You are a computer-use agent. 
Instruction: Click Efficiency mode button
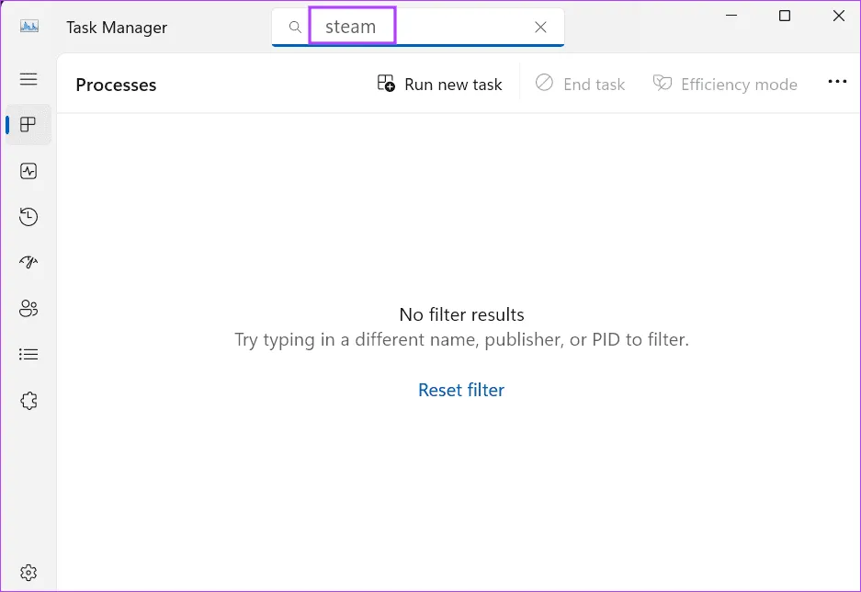click(725, 84)
